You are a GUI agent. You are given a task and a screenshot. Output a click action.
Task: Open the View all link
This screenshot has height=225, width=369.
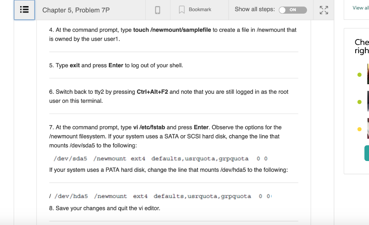[360, 7]
